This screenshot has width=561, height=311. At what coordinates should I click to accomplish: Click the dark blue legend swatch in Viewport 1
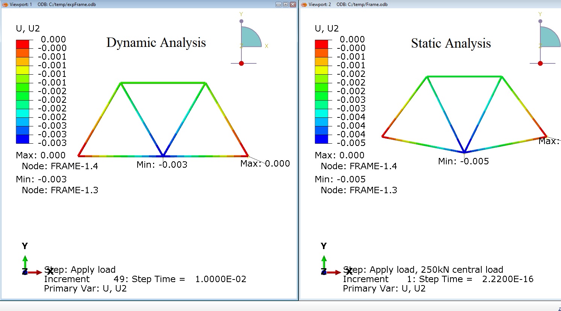[23, 139]
